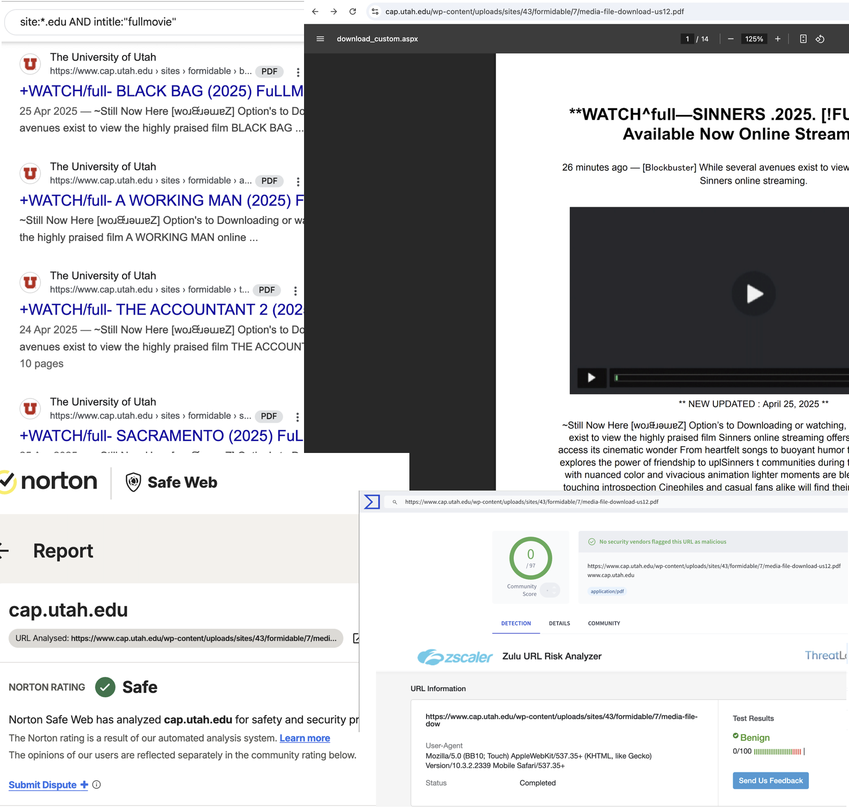Viewport: 849px width, 812px height.
Task: Click University of Utah logo beside BLACK BAG result
Action: 30,64
